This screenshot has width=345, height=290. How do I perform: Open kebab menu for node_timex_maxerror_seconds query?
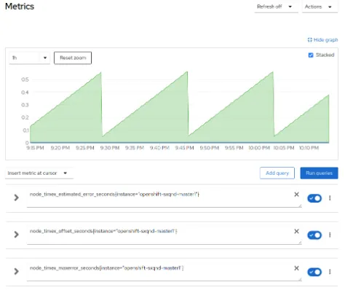[x=330, y=272]
